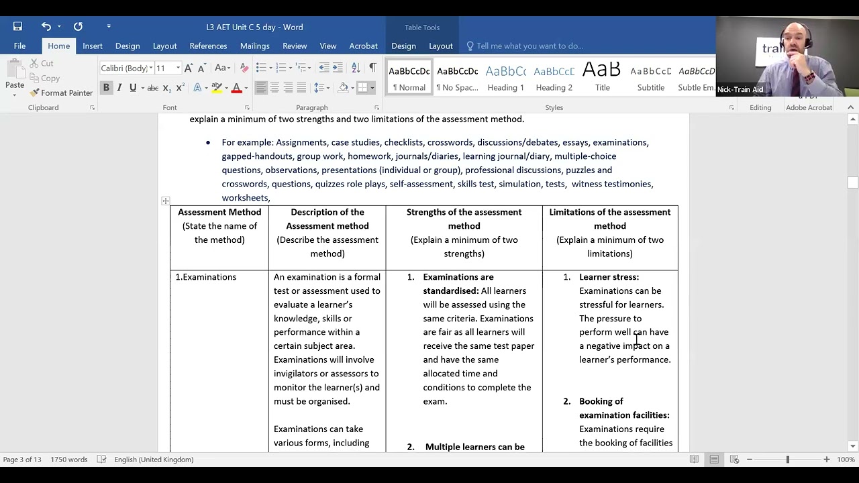This screenshot has height=483, width=859.
Task: Click the Cut command
Action: pyautogui.click(x=42, y=63)
